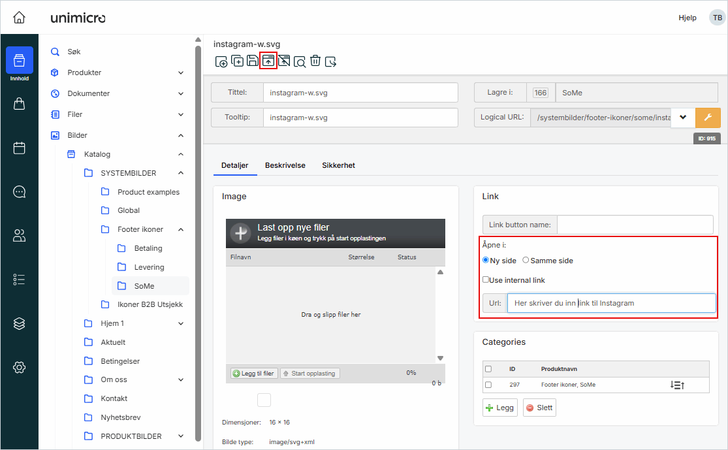The width and height of the screenshot is (728, 450).
Task: Collapse the Footer ikoner folder
Action: coord(181,229)
